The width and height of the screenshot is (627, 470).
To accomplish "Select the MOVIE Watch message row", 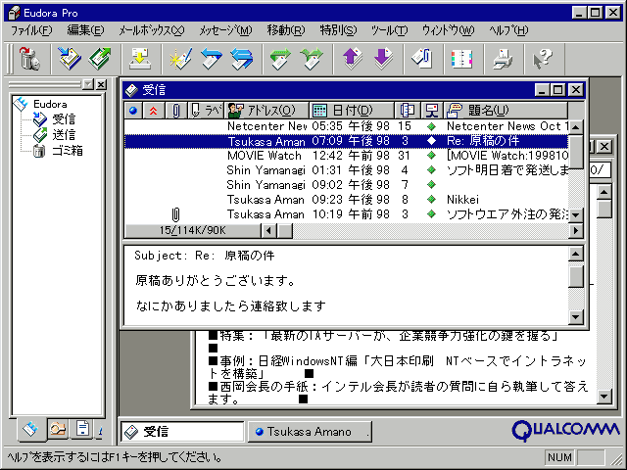I will (x=346, y=156).
